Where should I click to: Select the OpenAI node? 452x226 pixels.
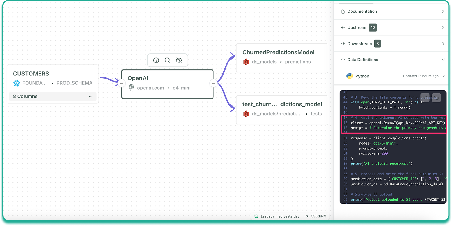coord(167,84)
